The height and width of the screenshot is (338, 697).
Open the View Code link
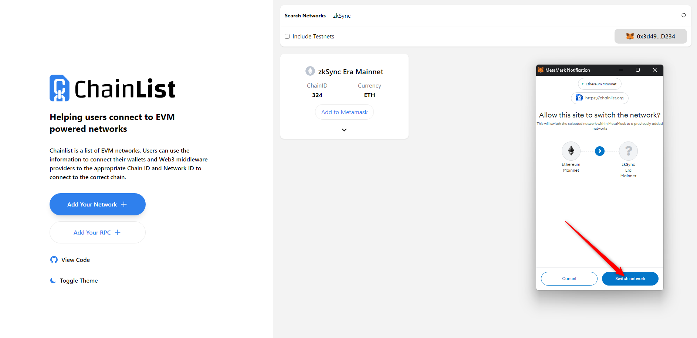click(x=75, y=260)
